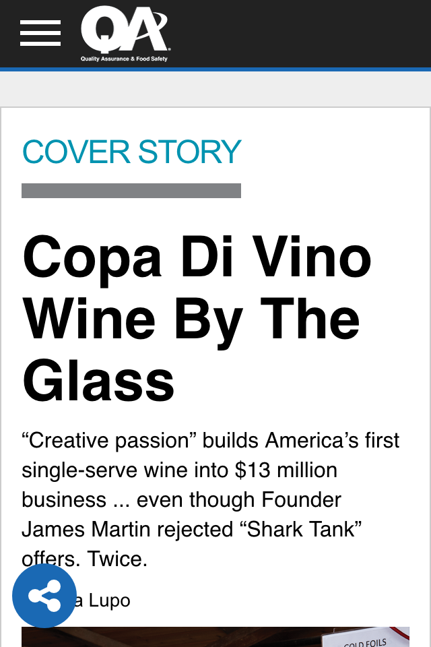Screen dimensions: 431x647
Task: Click the QA magazine logo
Action: point(125,29)
